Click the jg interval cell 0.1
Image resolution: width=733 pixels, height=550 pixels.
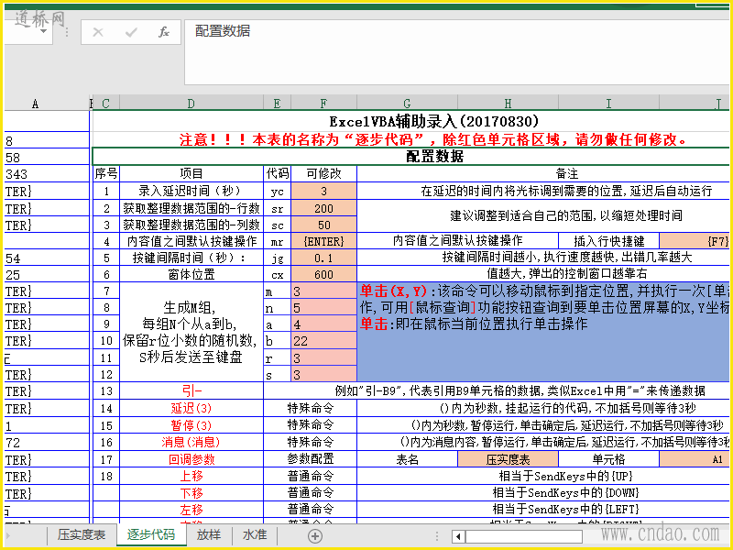324,258
